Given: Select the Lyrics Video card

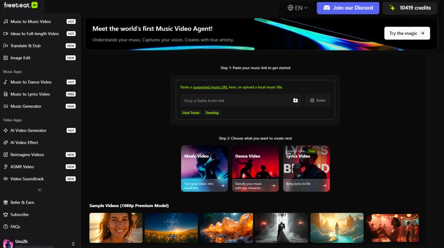Looking at the screenshot, I should coord(307,169).
